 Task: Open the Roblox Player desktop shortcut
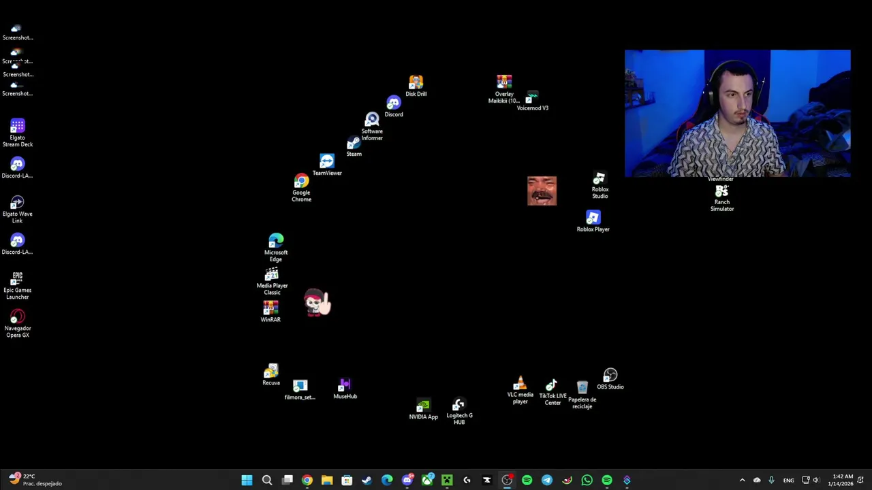coord(593,221)
